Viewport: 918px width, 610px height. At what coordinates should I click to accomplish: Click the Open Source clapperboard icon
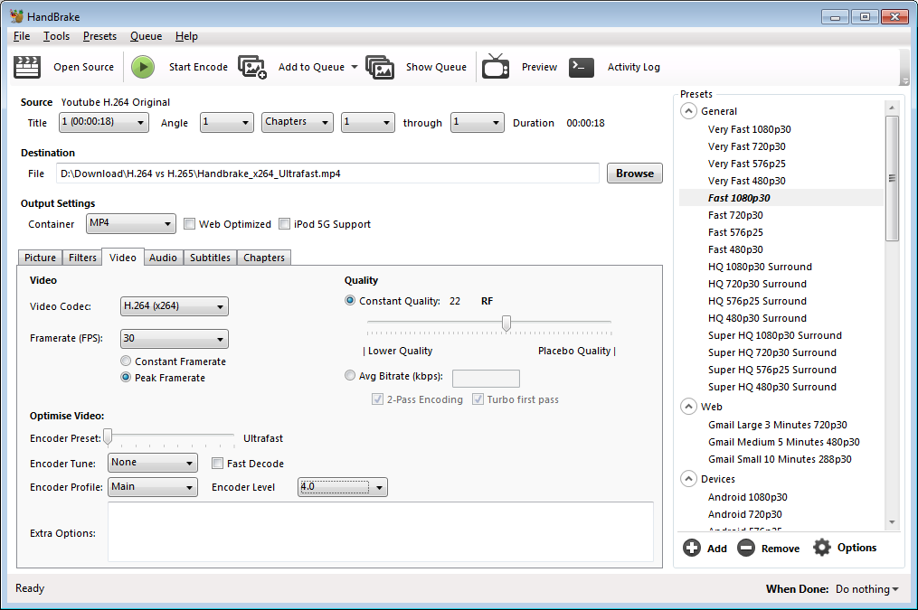(x=27, y=67)
